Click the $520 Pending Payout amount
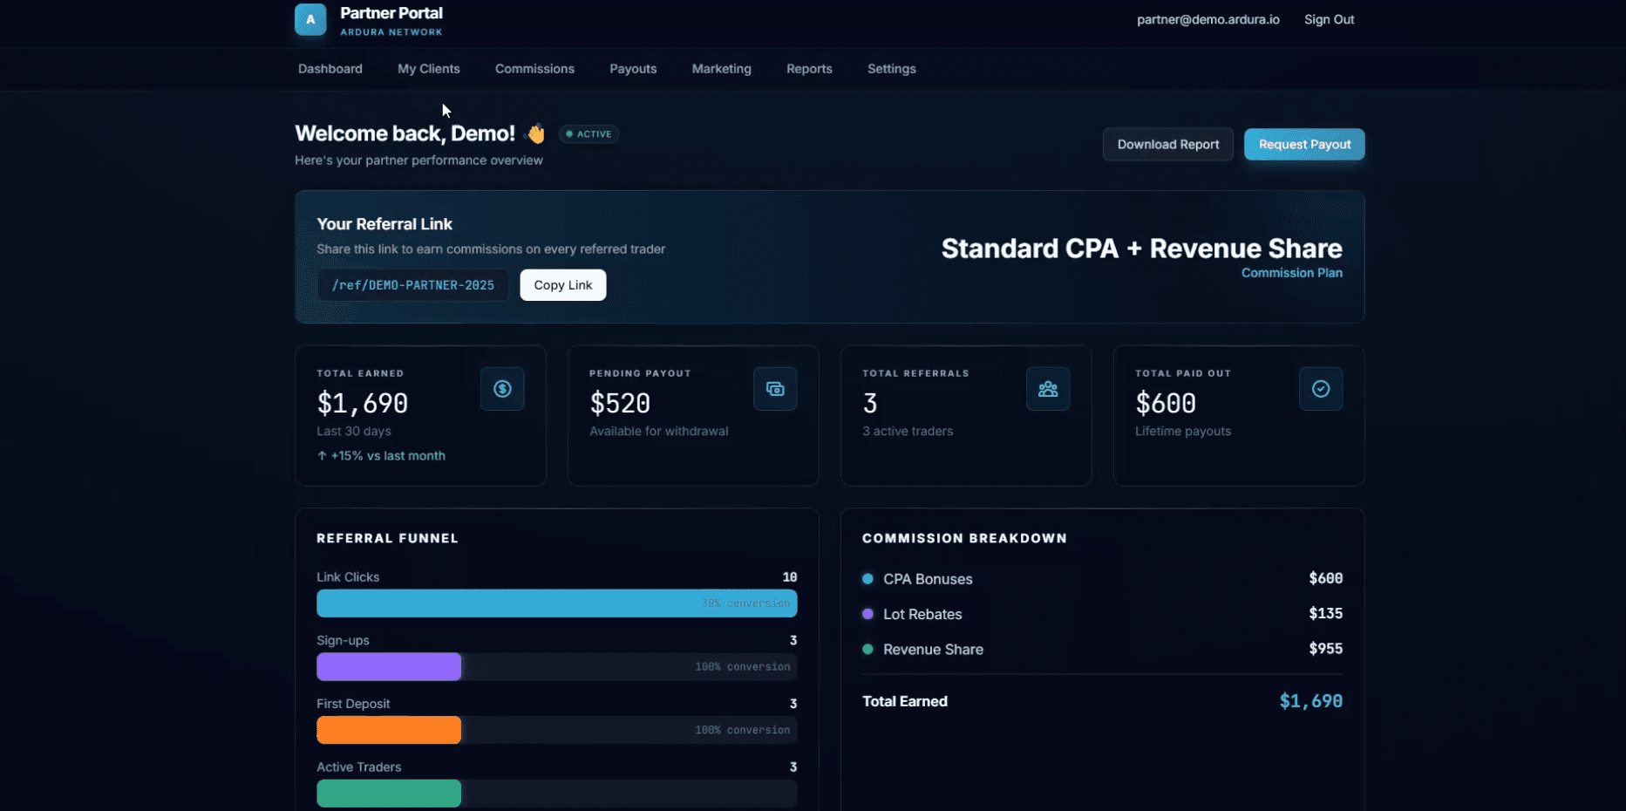Viewport: 1626px width, 811px height. click(x=620, y=403)
